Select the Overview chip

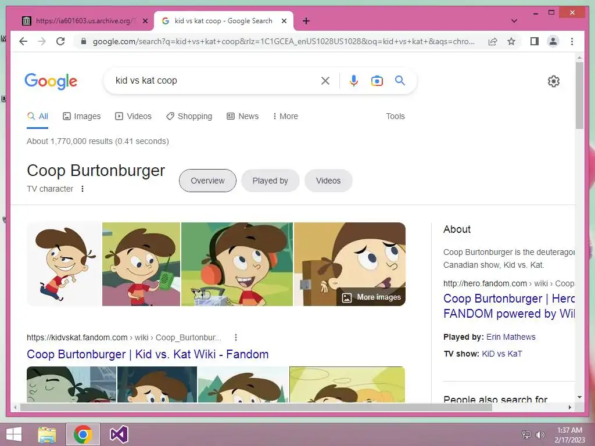pyautogui.click(x=207, y=181)
